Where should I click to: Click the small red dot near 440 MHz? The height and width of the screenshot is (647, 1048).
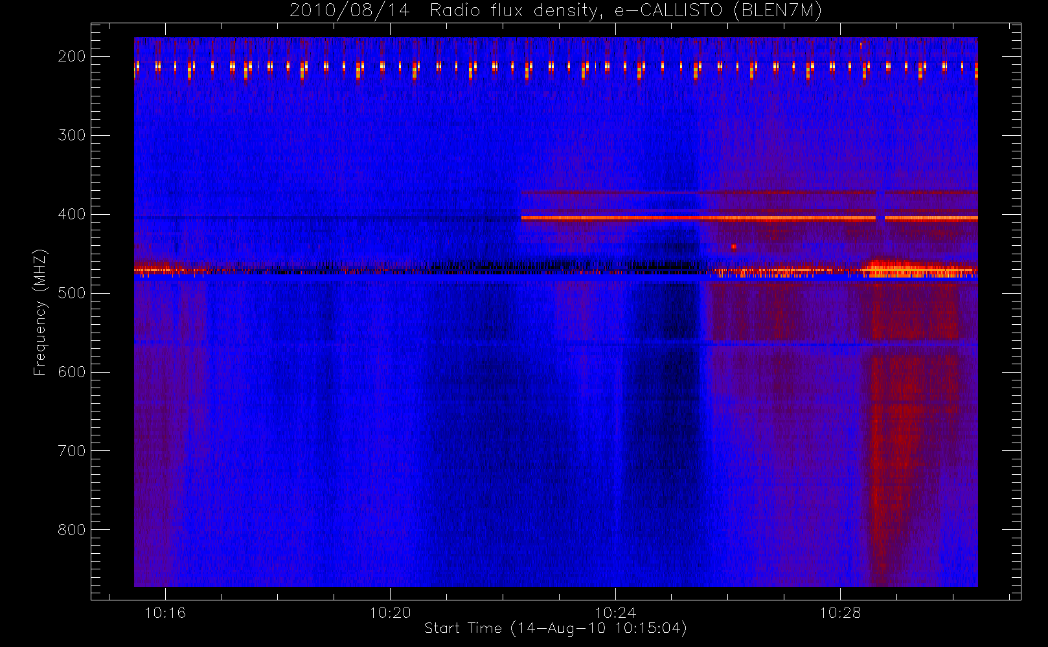(x=734, y=247)
